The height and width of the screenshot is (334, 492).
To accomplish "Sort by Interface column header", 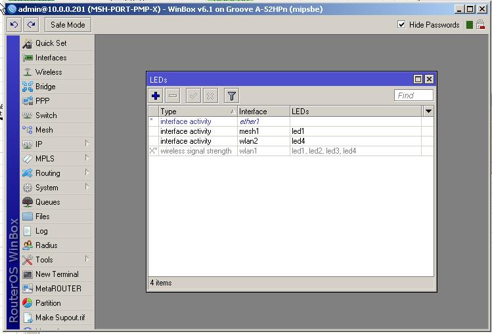I will [x=263, y=112].
